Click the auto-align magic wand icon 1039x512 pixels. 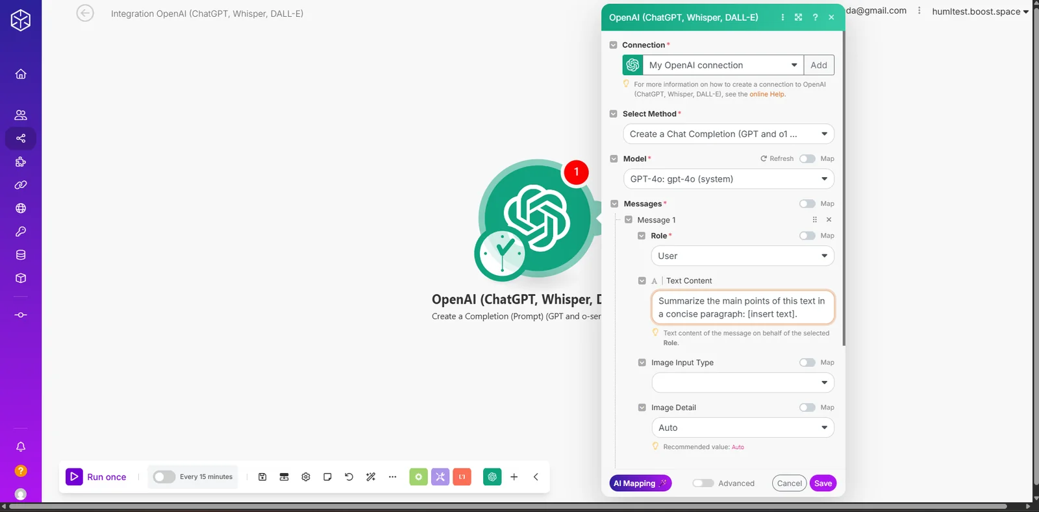pos(371,477)
